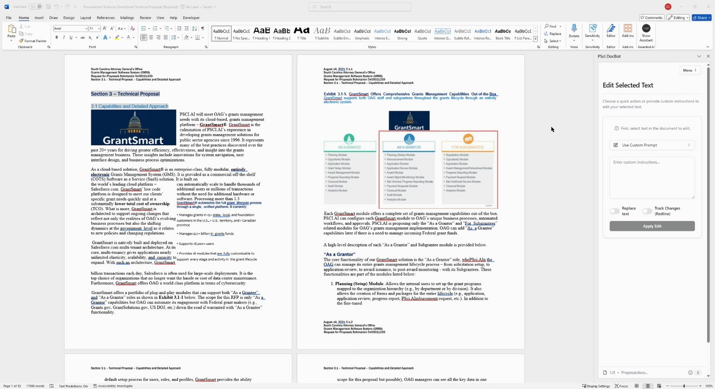This screenshot has width=715, height=389.
Task: Click Replace in the Editing group
Action: [553, 33]
